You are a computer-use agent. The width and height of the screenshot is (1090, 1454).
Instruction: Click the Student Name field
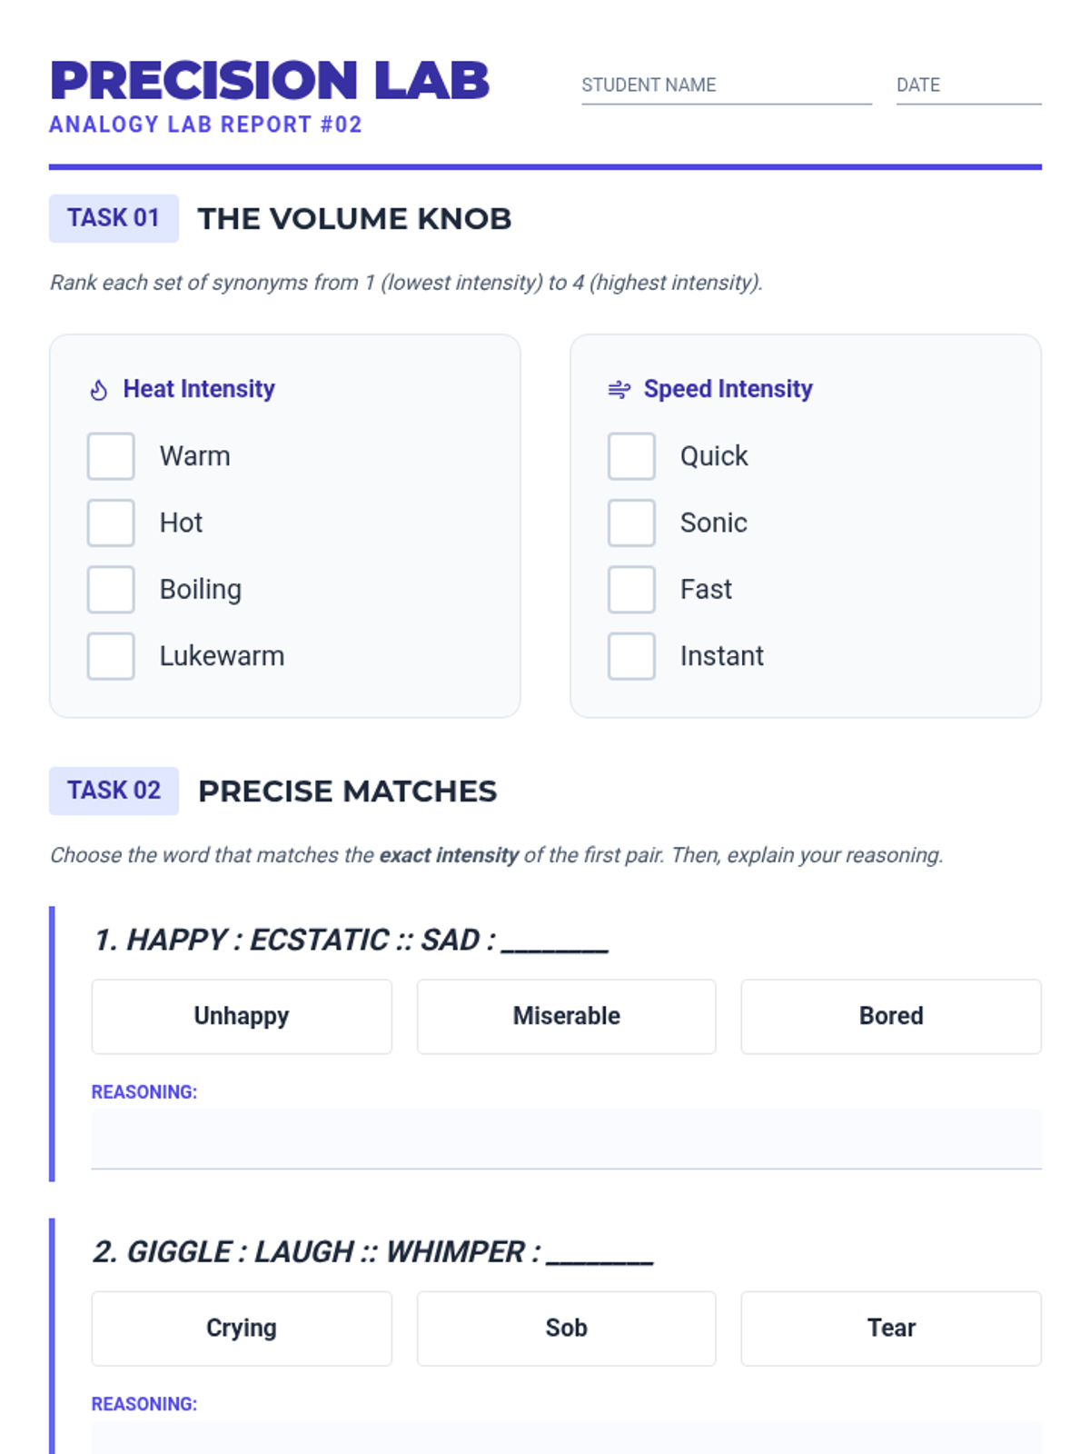click(x=727, y=85)
